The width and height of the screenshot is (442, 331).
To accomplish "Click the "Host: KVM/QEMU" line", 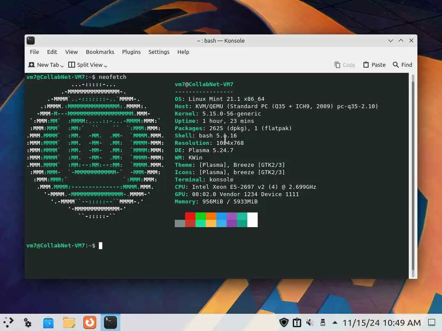I will click(x=276, y=106).
